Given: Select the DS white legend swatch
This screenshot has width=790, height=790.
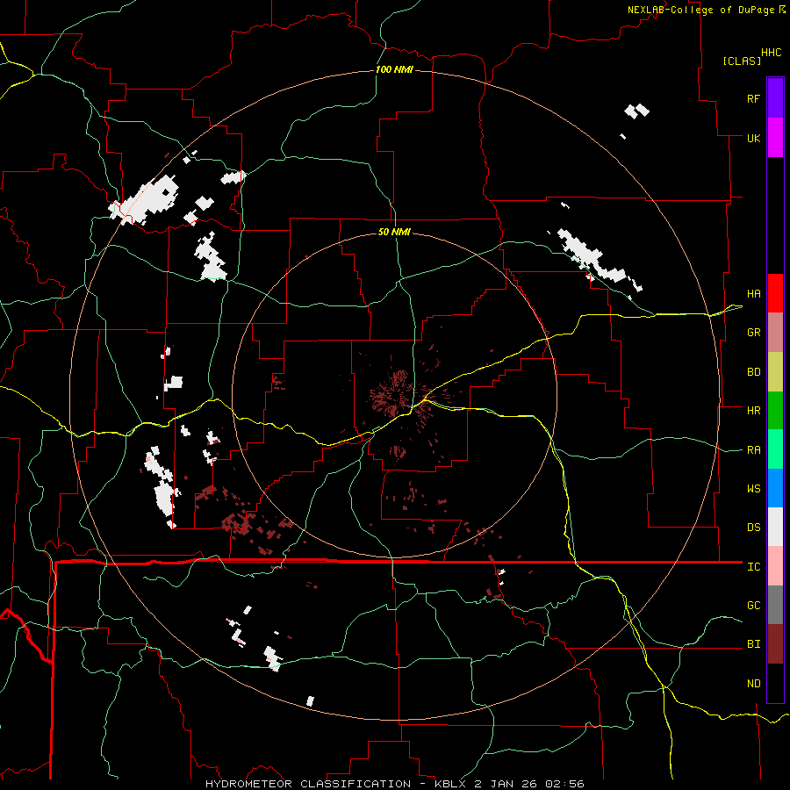Looking at the screenshot, I should coord(775,527).
